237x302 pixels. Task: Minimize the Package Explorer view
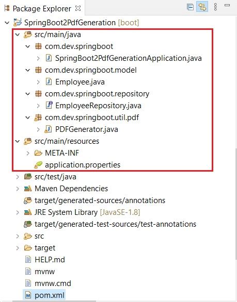[227, 5]
